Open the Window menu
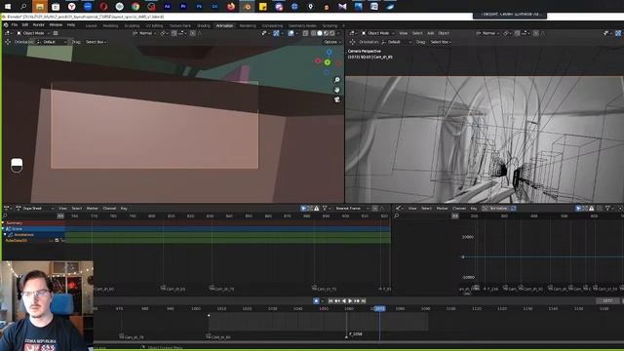Image resolution: width=624 pixels, height=351 pixels. tap(56, 25)
